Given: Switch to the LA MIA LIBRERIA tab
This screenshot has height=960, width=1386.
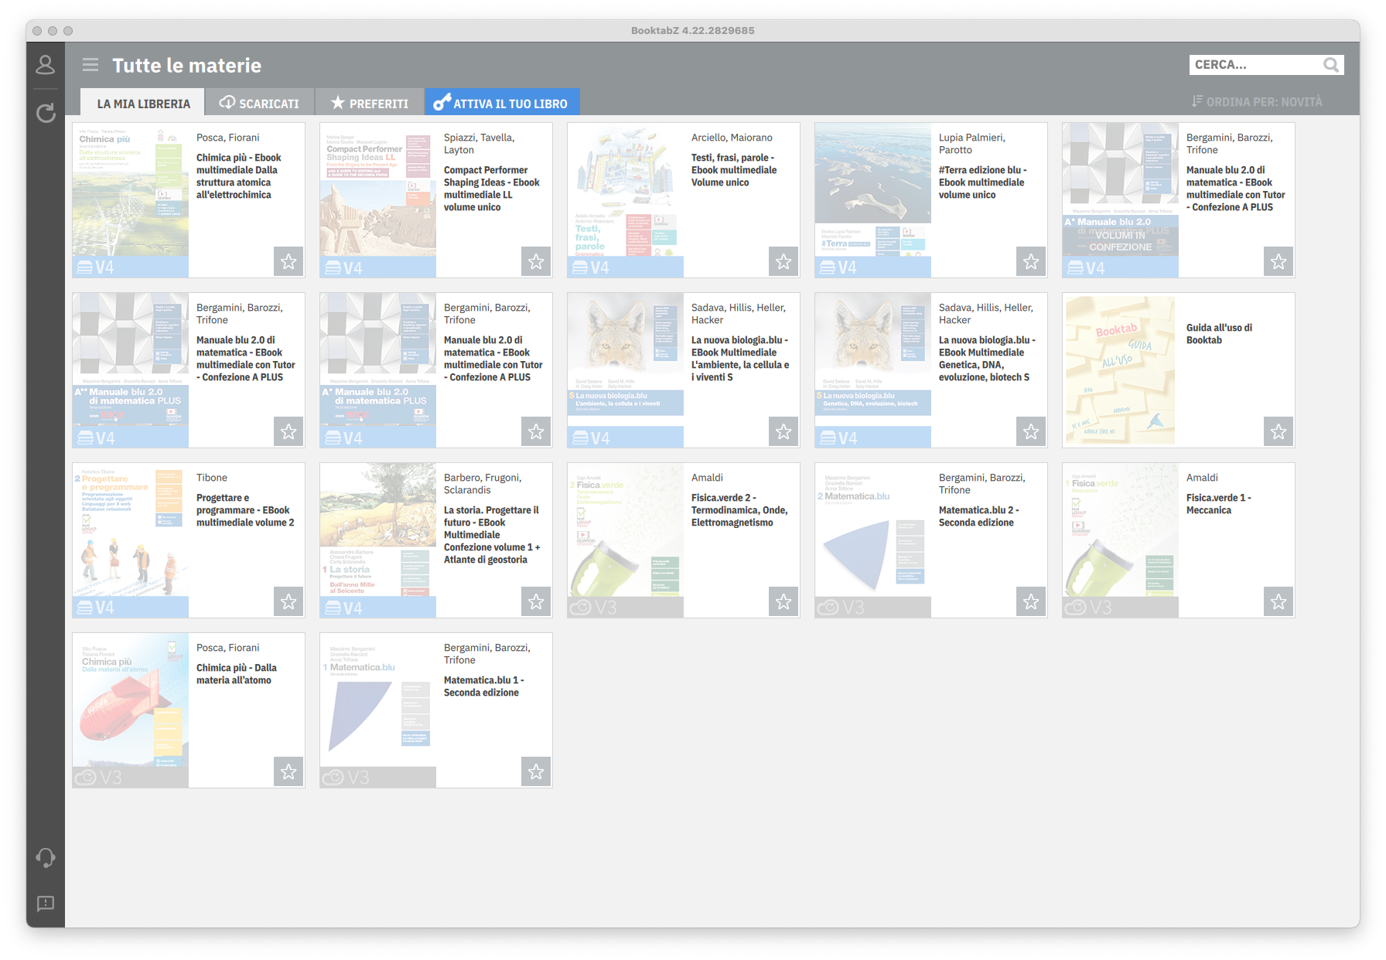Looking at the screenshot, I should tap(142, 101).
